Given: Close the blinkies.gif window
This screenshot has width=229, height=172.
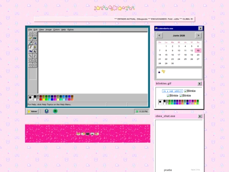Looking at the screenshot, I should 199,84.
